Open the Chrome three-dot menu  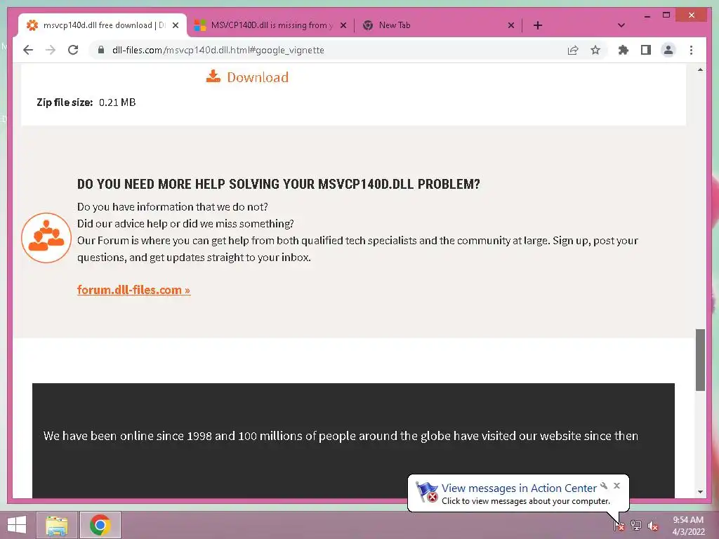coord(691,50)
